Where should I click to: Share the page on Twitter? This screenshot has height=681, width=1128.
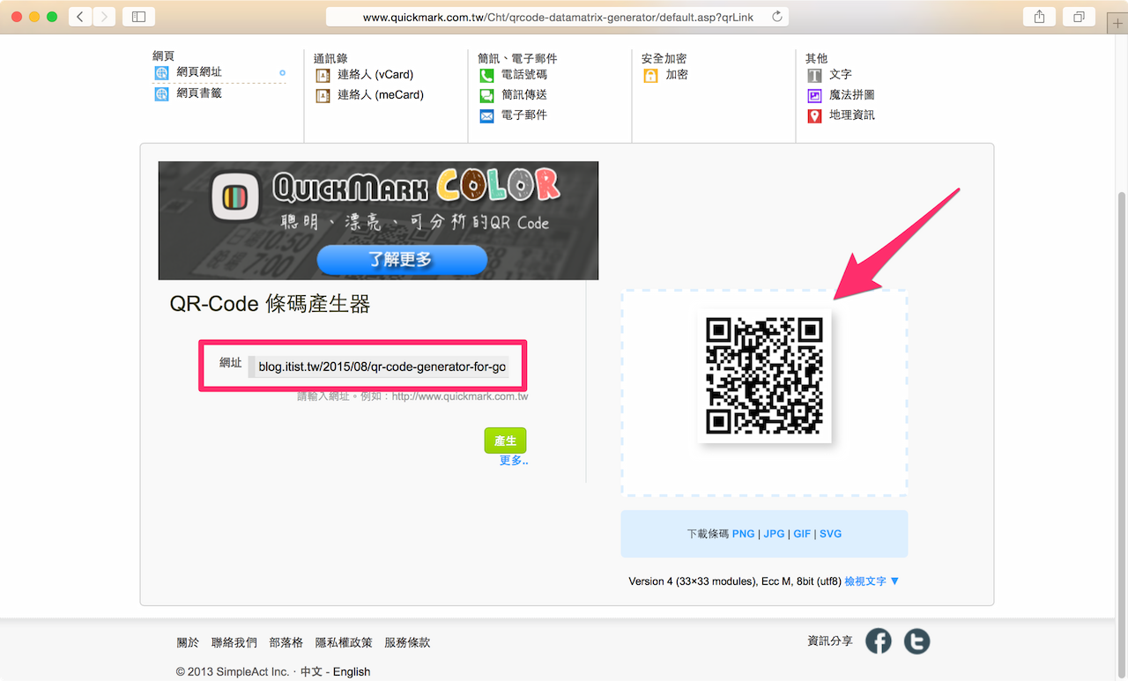916,641
